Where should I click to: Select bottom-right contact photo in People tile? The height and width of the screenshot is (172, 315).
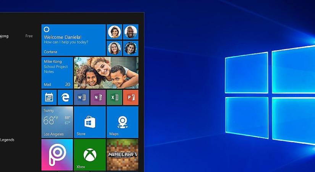(x=131, y=48)
